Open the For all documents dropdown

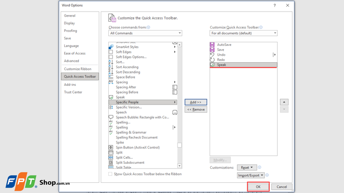point(243,33)
